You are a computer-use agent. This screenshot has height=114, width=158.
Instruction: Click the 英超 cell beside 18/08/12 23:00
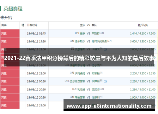(x=10, y=105)
